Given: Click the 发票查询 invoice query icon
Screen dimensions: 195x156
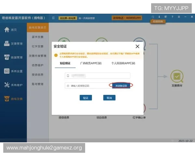Looking at the screenshot, I should tap(177, 76).
